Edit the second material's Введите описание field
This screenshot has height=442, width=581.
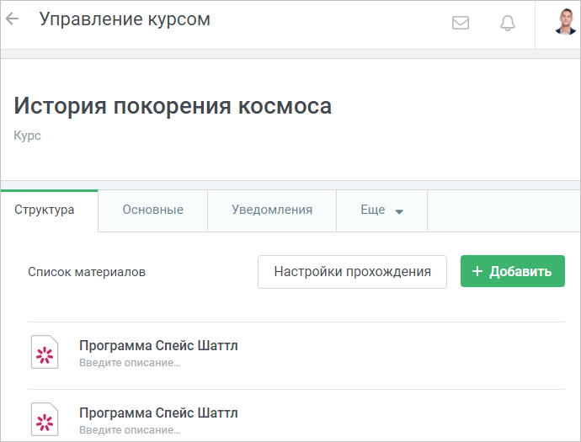pos(130,430)
